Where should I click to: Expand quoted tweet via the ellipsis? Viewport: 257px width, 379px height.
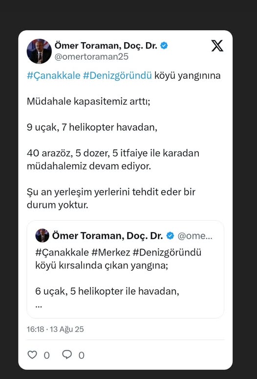point(39,306)
